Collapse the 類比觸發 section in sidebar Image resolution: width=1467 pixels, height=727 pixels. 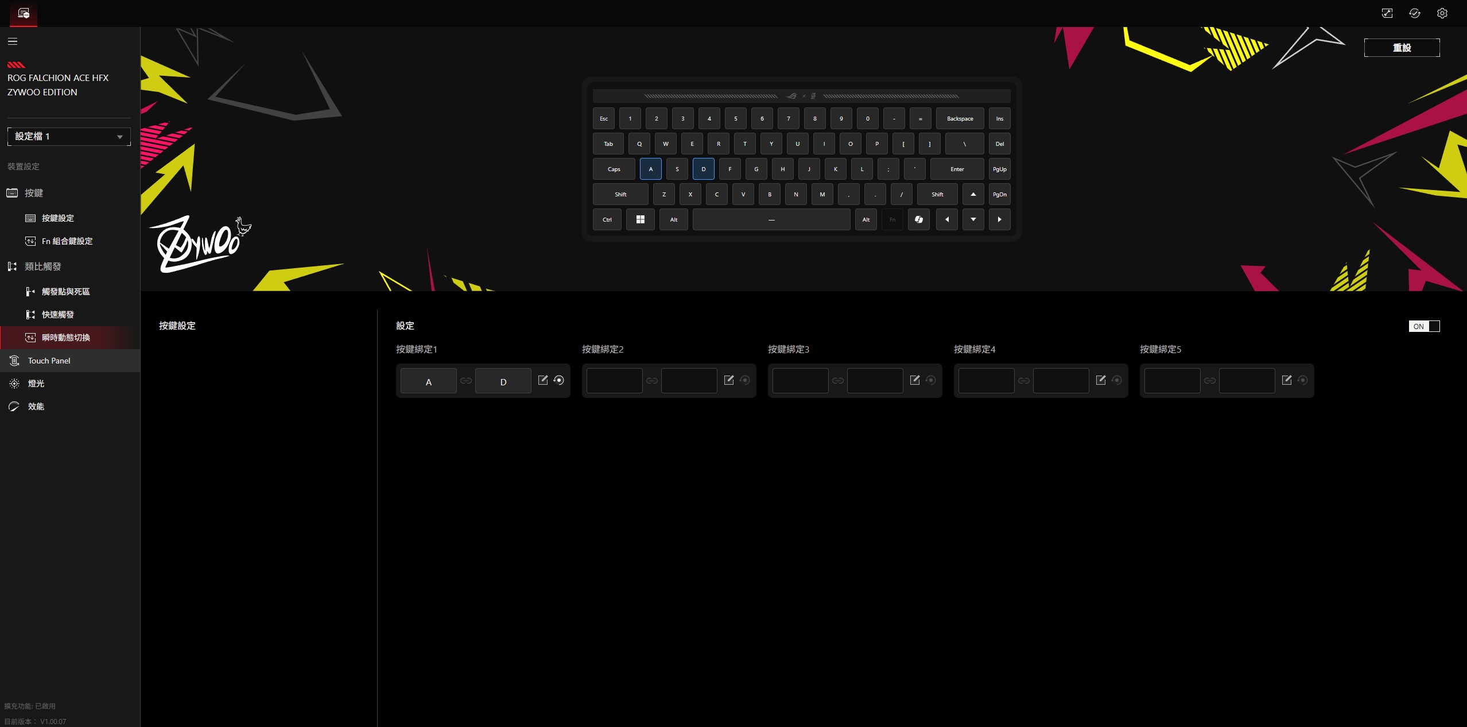[42, 266]
